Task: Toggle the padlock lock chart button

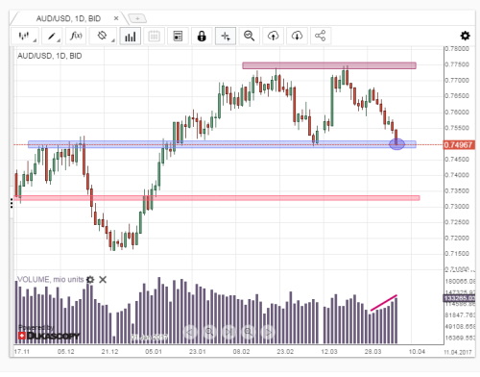Action: (x=202, y=36)
